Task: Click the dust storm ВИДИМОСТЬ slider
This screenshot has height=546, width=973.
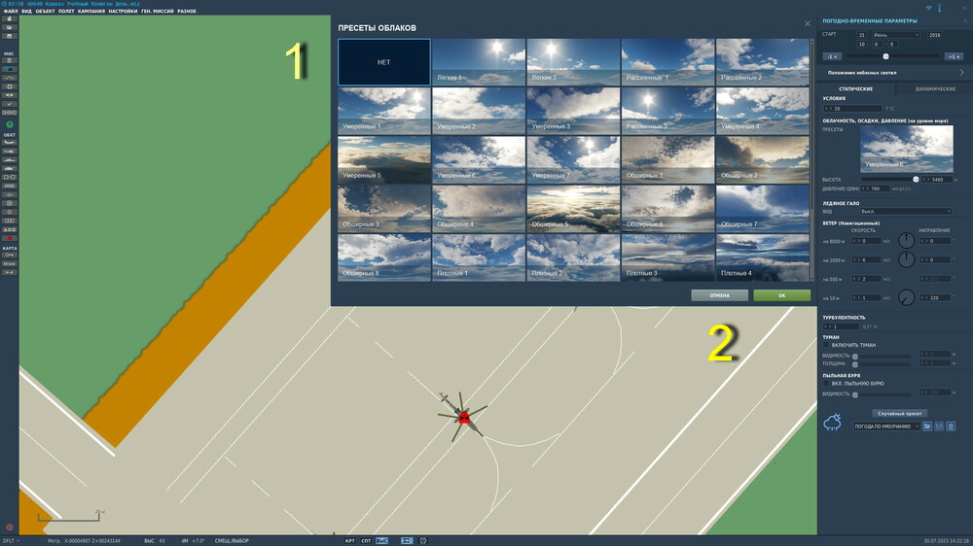Action: pos(855,394)
